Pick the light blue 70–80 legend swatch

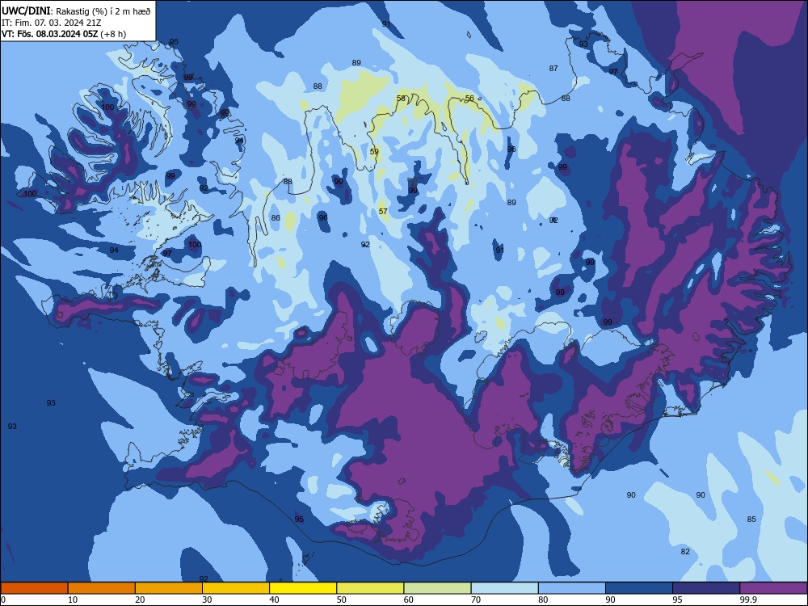(x=505, y=588)
